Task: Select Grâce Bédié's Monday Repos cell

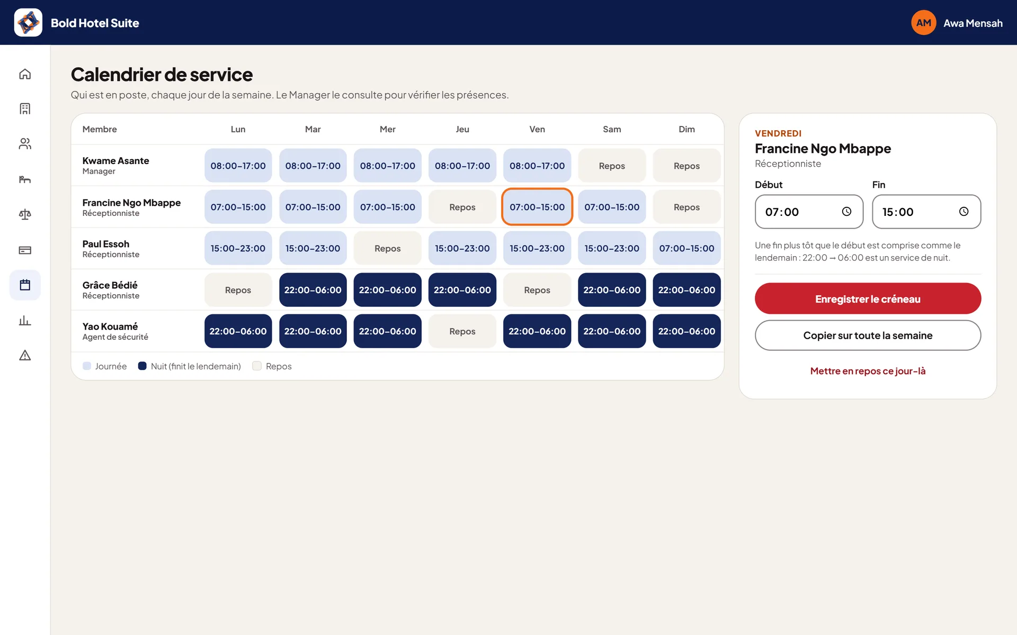Action: point(238,290)
